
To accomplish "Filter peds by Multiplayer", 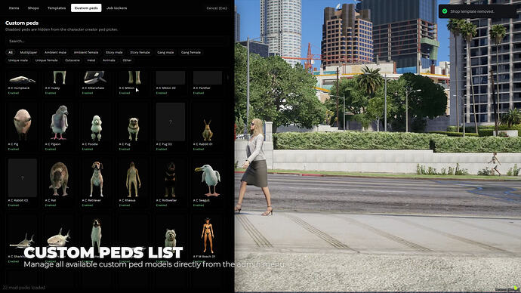I will tap(29, 53).
